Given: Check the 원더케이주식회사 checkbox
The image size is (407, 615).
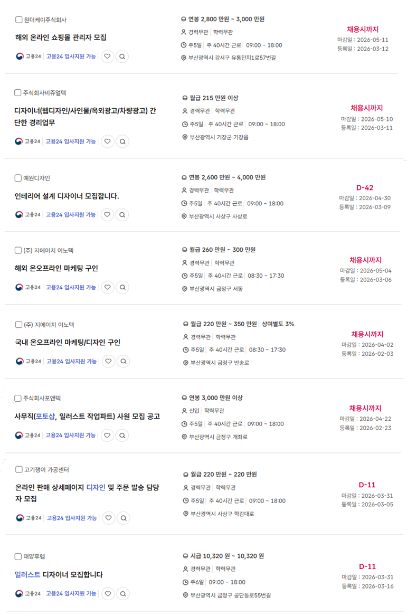Looking at the screenshot, I should [19, 20].
